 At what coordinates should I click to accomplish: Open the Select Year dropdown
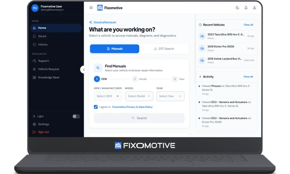coord(170,96)
